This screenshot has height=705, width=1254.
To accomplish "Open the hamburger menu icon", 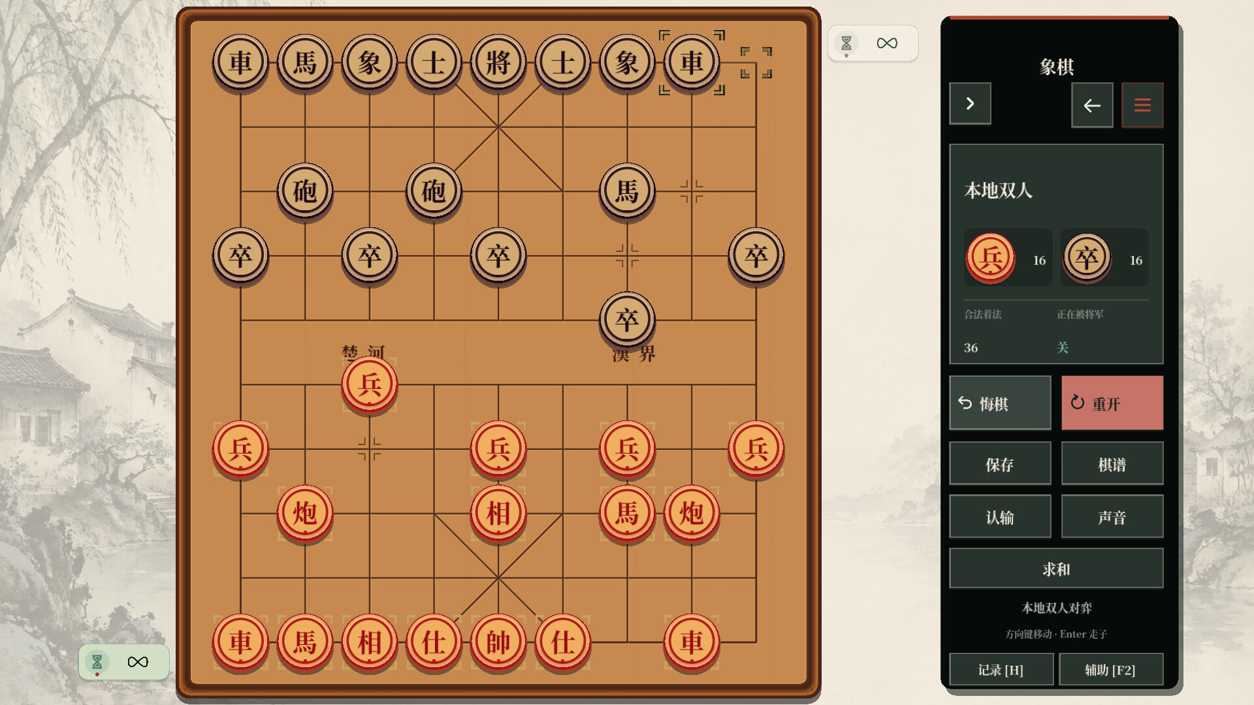I will [x=1142, y=104].
